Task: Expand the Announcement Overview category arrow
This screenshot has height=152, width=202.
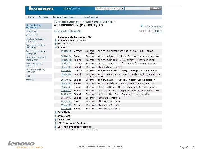Action: pos(56,40)
